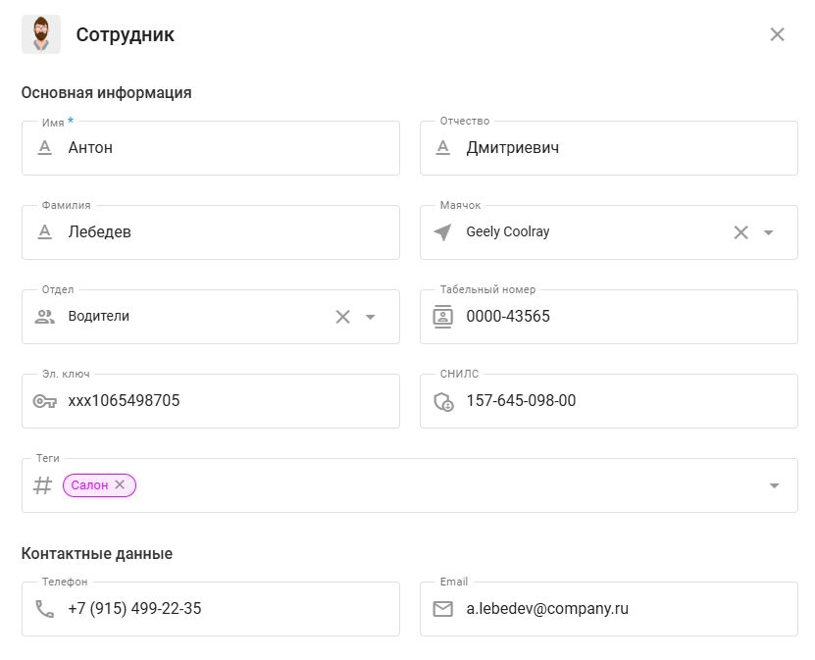815x660 pixels.
Task: Remove the Салон tag
Action: [120, 484]
